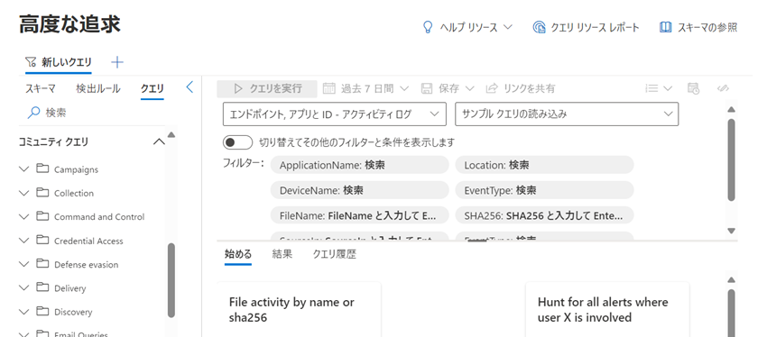This screenshot has width=767, height=337.
Task: Click the filter panel scrollbar down arrow
Action: click(x=731, y=231)
